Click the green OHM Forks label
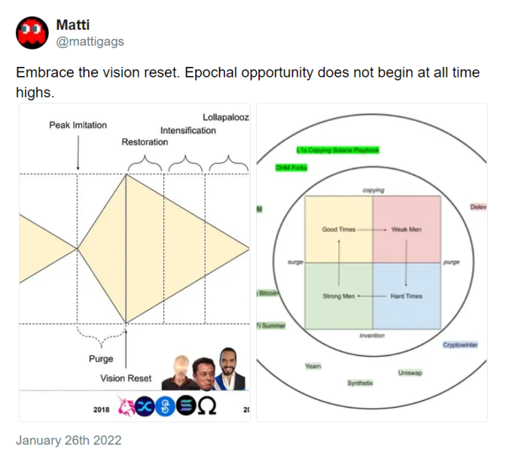 pos(291,167)
